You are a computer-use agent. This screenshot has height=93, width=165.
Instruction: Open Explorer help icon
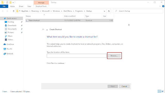[x=163, y=6]
